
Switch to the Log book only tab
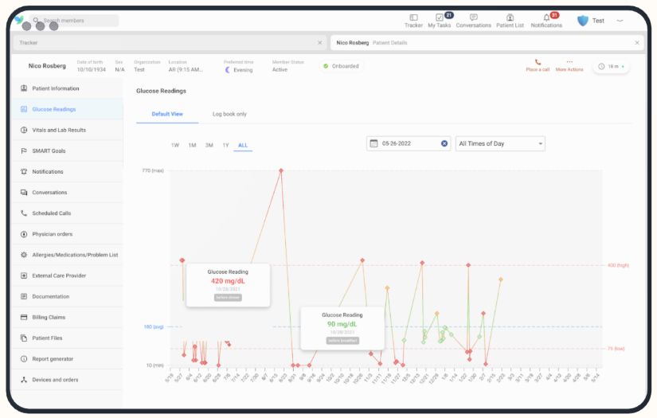[x=229, y=114]
